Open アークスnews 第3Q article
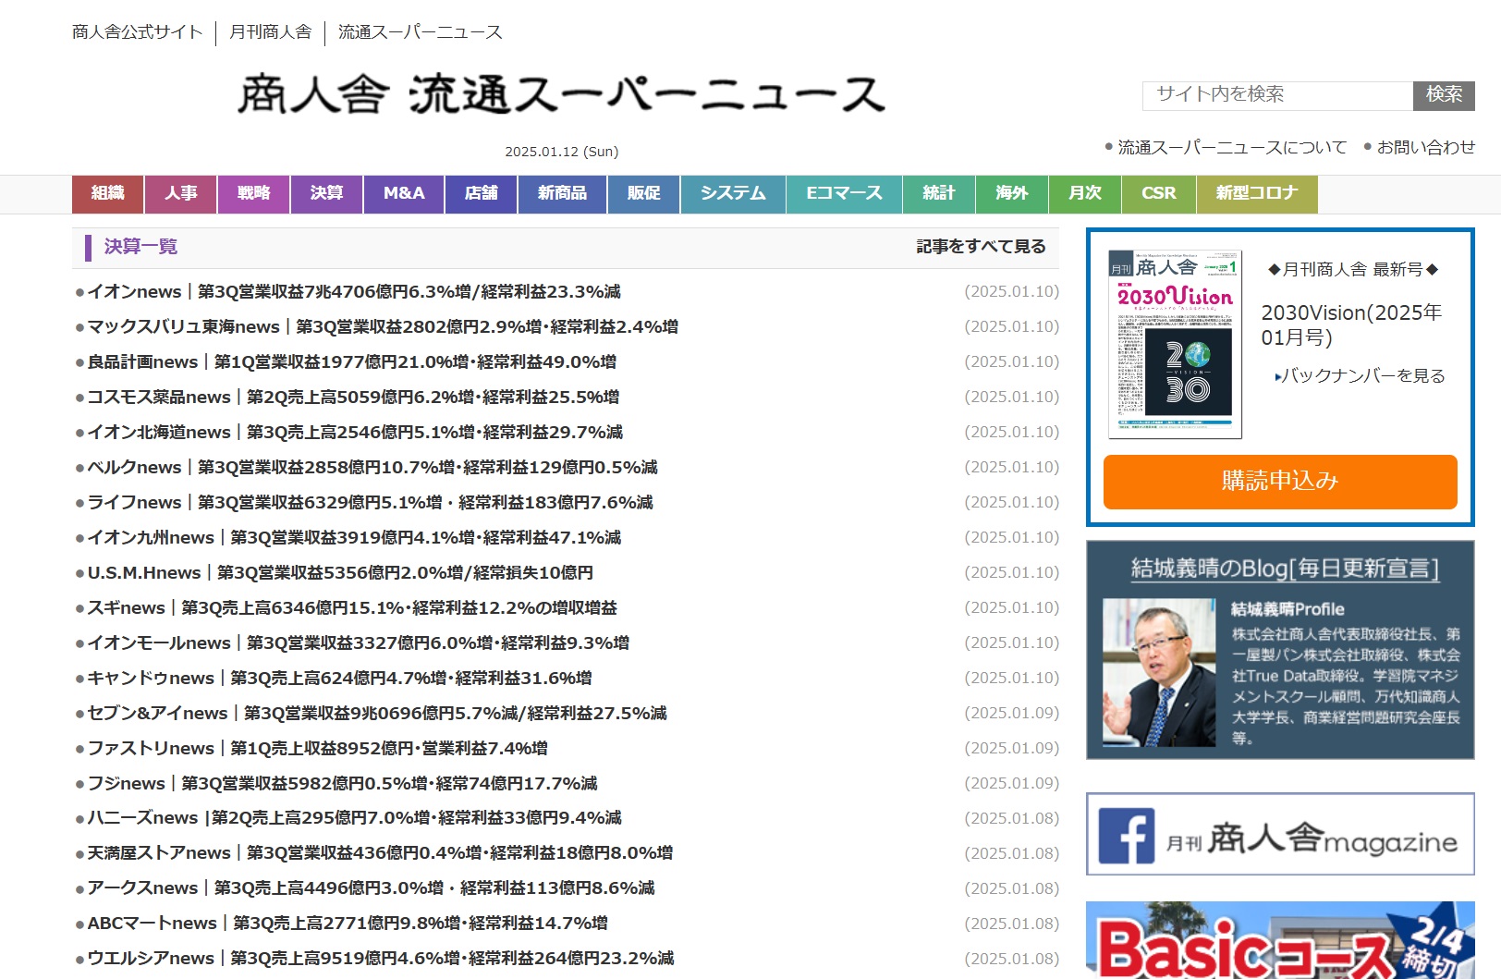Viewport: 1501px width, 979px height. pos(371,888)
